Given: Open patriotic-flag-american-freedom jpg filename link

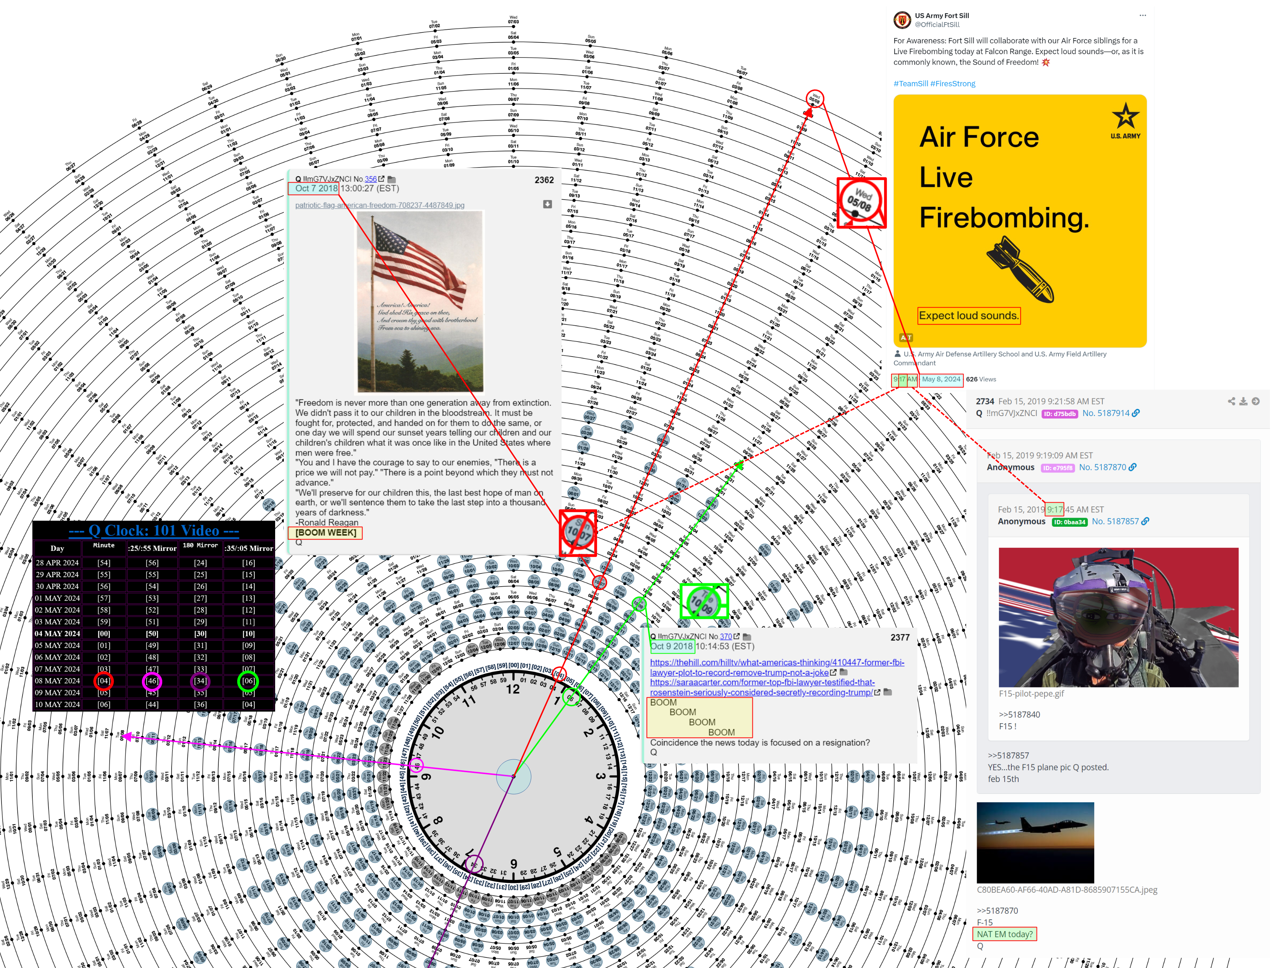Looking at the screenshot, I should (380, 205).
